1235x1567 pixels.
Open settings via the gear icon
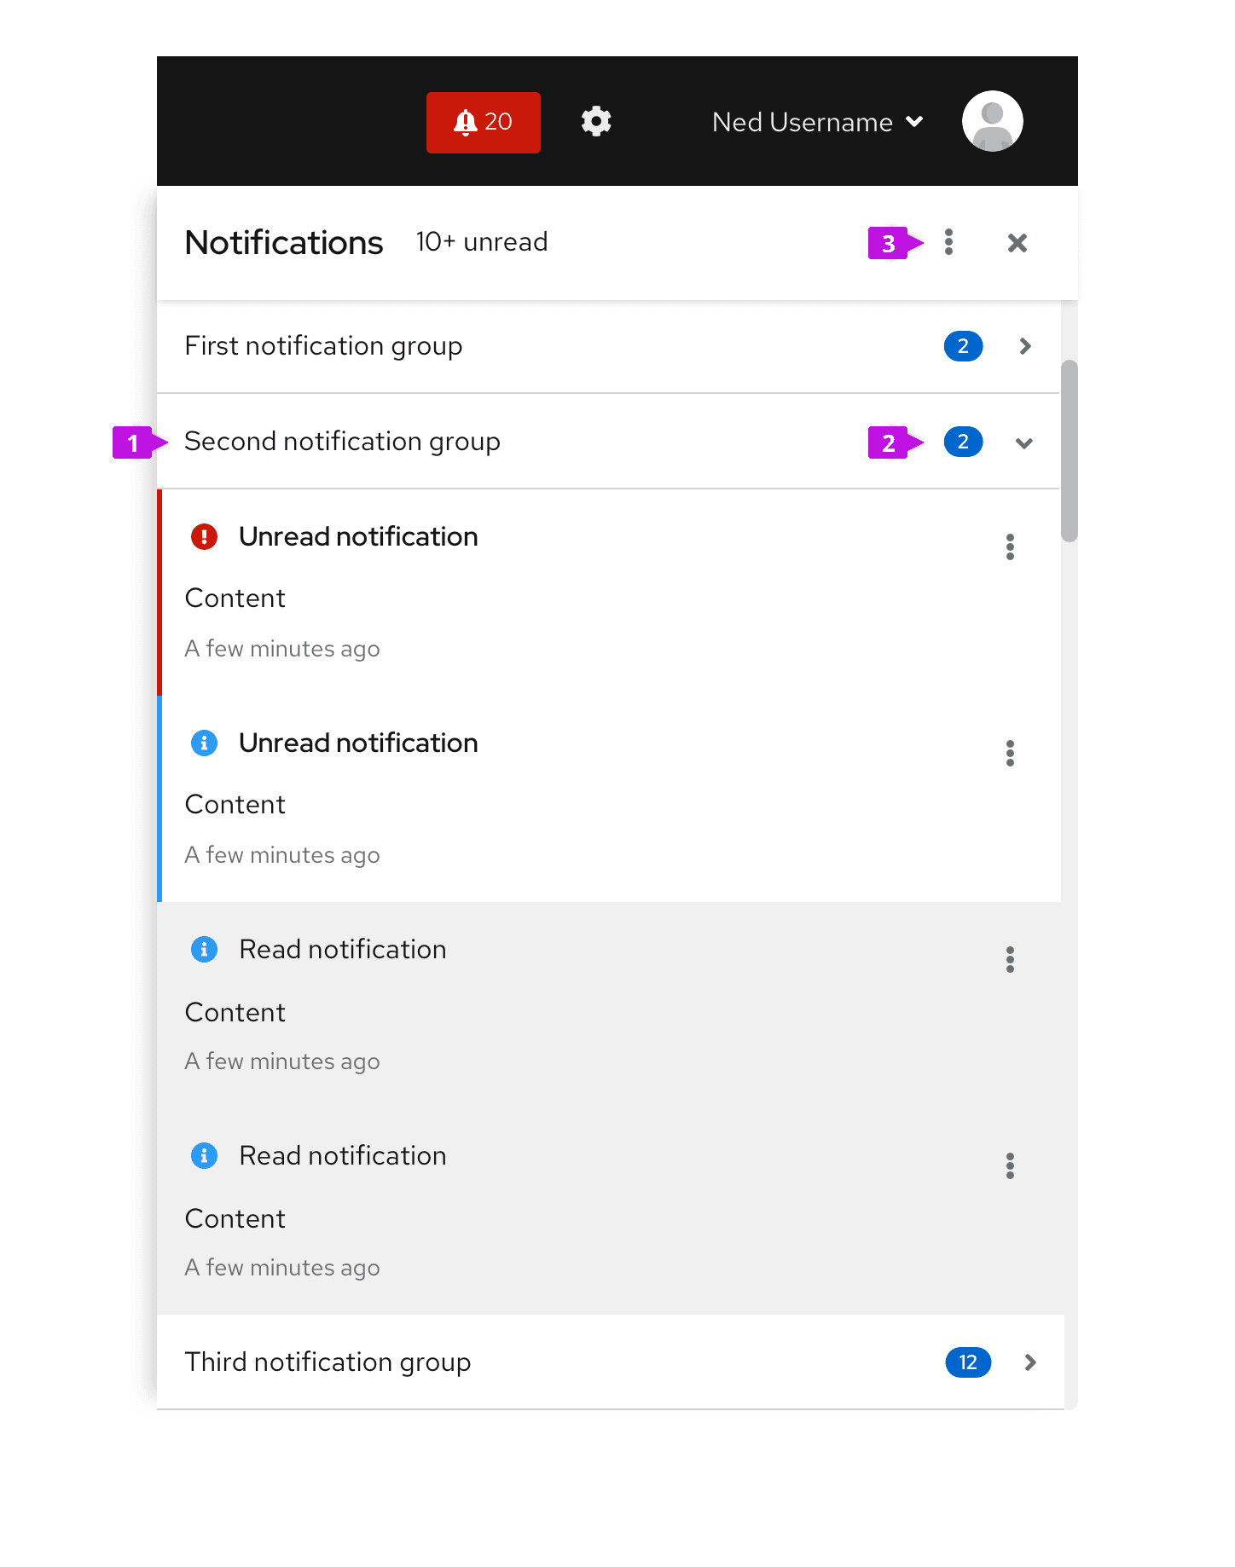596,122
